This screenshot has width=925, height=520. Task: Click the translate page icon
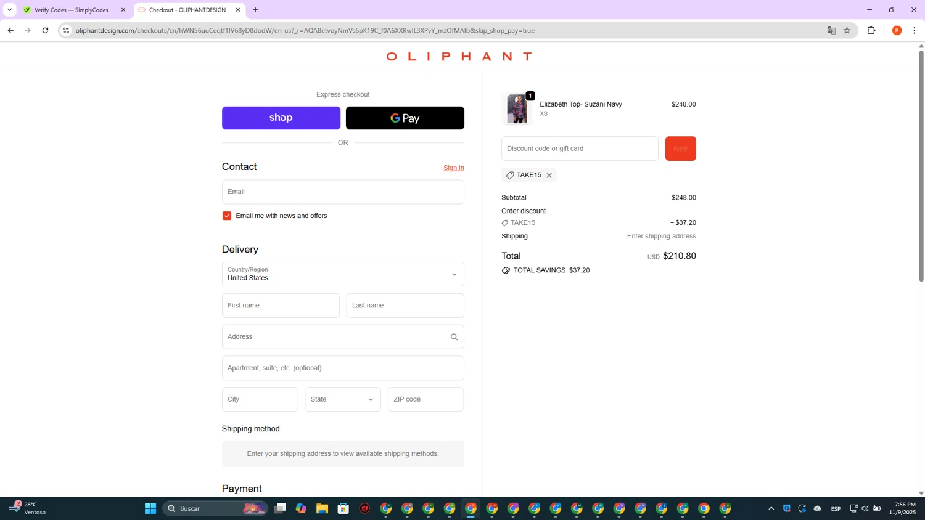pyautogui.click(x=831, y=30)
